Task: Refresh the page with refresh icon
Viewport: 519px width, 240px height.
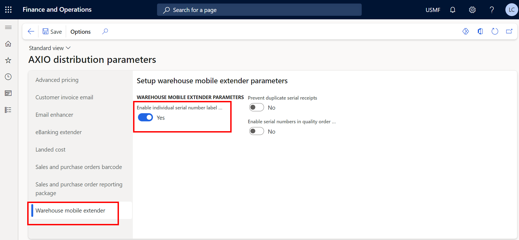Action: click(495, 32)
